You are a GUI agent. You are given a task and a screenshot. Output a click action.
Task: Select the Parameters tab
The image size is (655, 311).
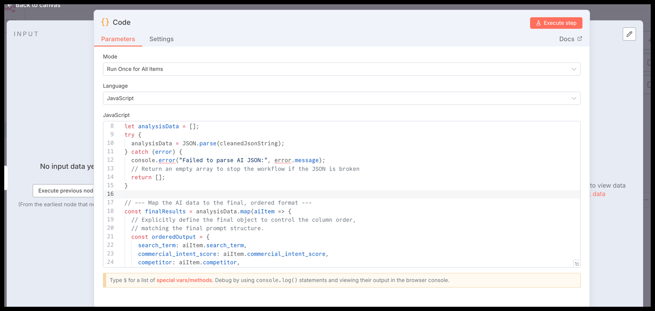point(118,39)
